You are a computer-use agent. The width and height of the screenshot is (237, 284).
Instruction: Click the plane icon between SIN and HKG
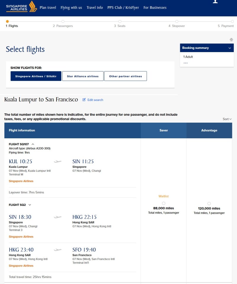[x=58, y=217]
